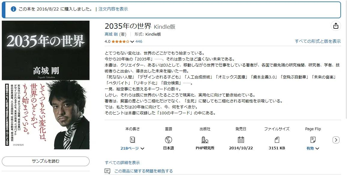
Task: Click the share icon button
Action: [336, 26]
